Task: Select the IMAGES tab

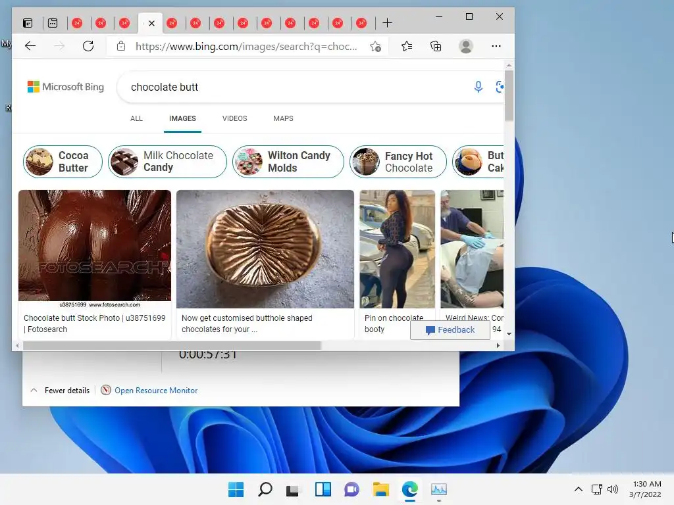Action: click(182, 118)
